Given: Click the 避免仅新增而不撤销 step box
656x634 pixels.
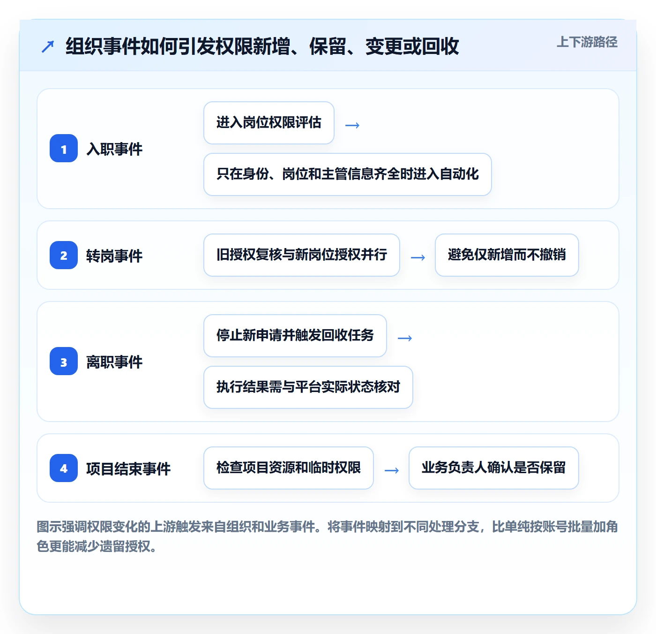Looking at the screenshot, I should (x=507, y=255).
